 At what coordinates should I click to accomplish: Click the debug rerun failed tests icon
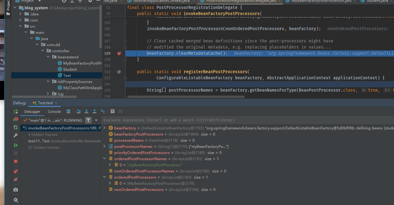tap(16, 120)
